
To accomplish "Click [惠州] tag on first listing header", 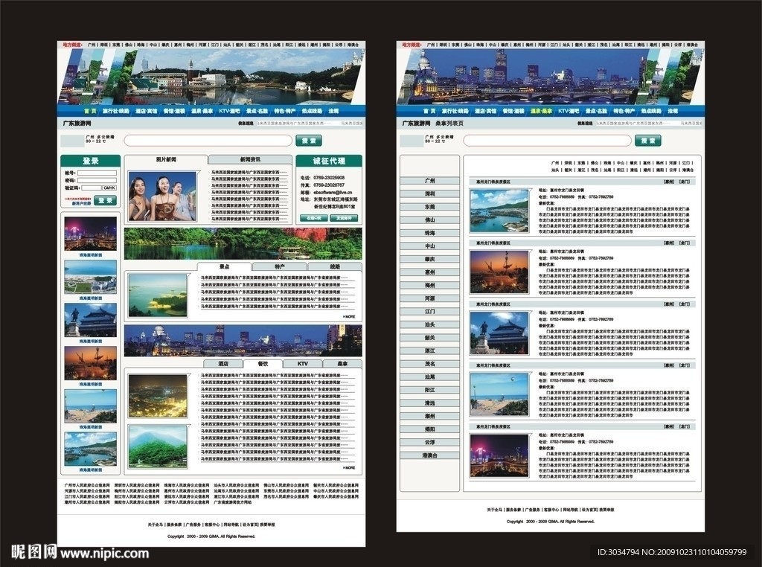I will tap(669, 182).
